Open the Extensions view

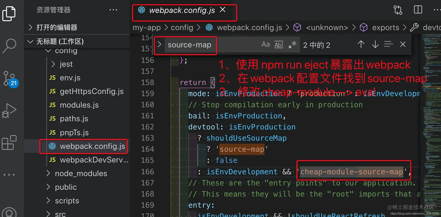click(x=9, y=143)
